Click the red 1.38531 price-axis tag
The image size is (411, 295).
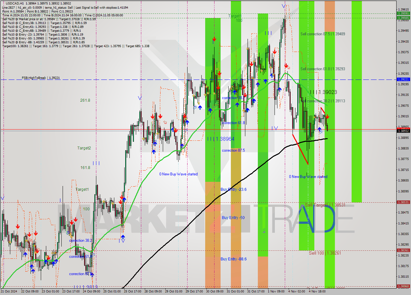click(403, 202)
